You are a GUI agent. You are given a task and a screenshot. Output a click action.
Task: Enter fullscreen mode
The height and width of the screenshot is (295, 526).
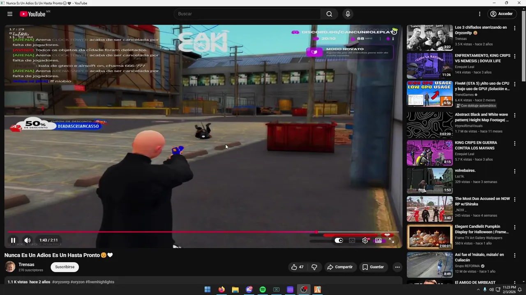pyautogui.click(x=391, y=241)
